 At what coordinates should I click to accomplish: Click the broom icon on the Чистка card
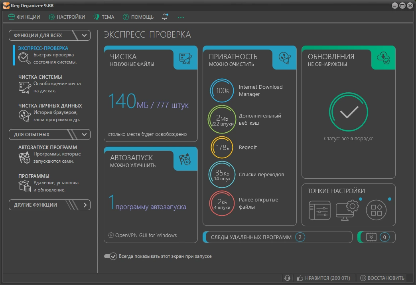point(186,58)
